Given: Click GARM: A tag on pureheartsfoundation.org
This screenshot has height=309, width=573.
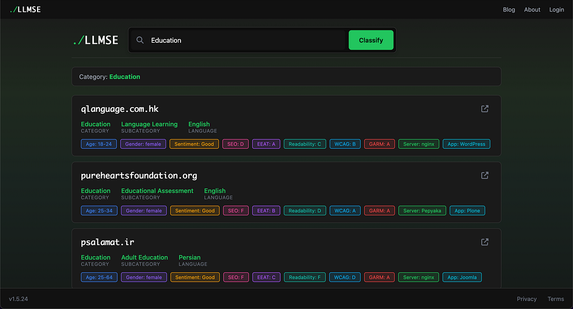Looking at the screenshot, I should click(x=379, y=211).
